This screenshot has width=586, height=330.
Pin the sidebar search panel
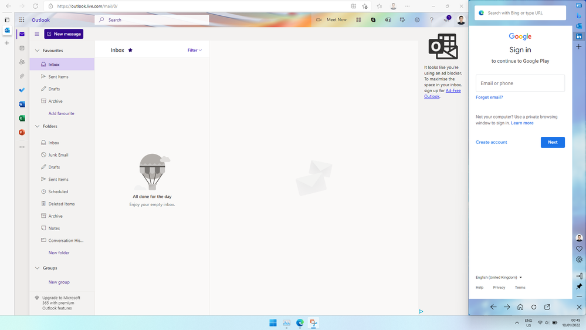pos(579,286)
